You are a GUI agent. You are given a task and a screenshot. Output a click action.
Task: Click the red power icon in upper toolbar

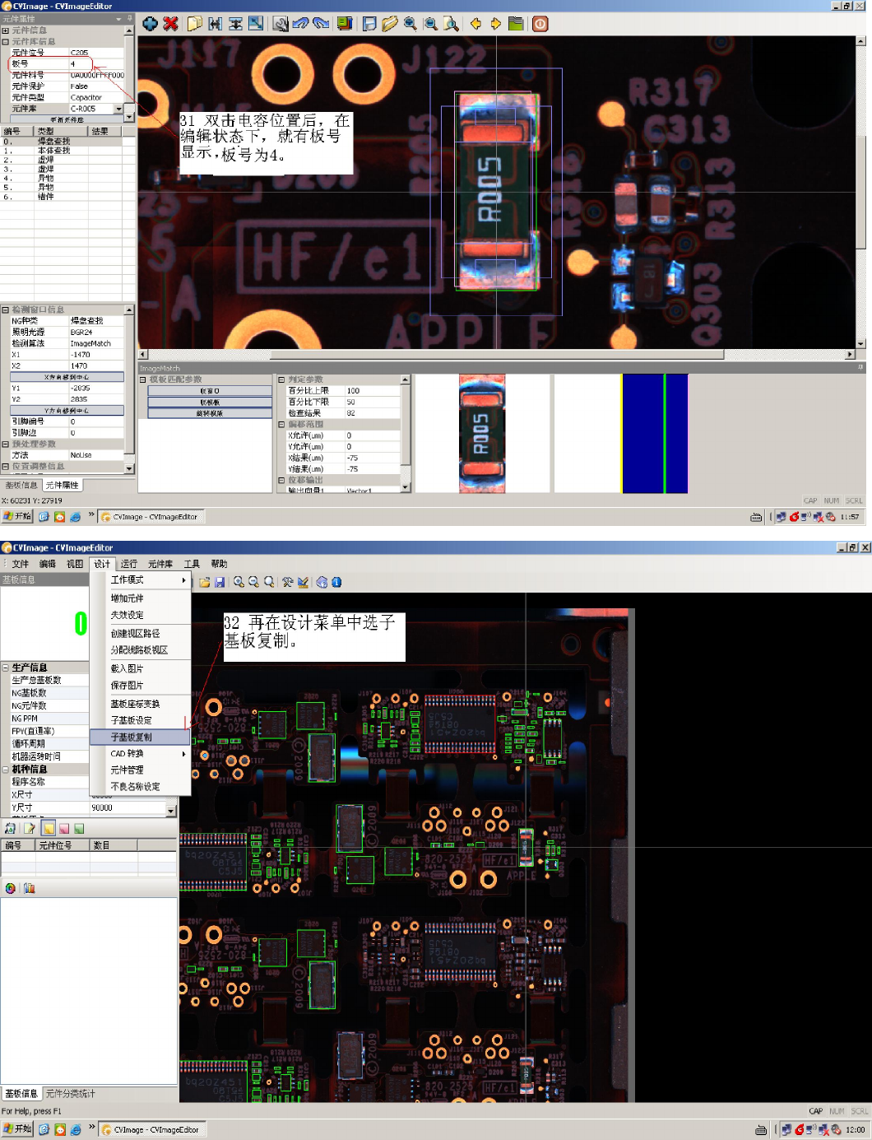tap(540, 24)
